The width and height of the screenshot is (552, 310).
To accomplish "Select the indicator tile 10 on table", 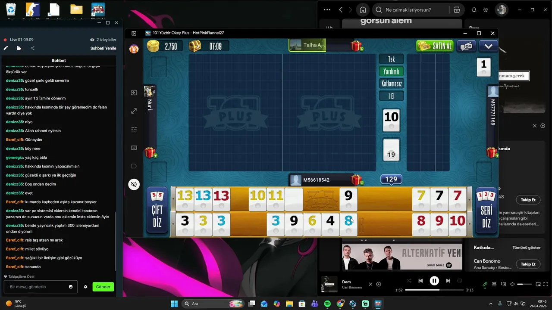I will click(391, 120).
